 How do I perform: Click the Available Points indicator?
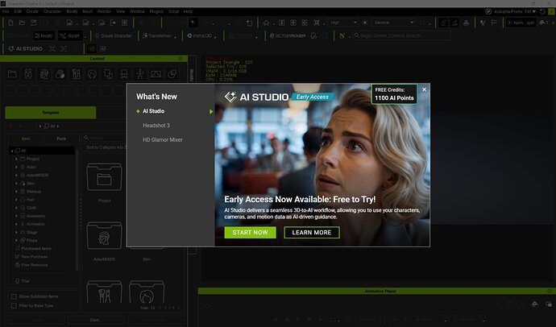point(511,12)
